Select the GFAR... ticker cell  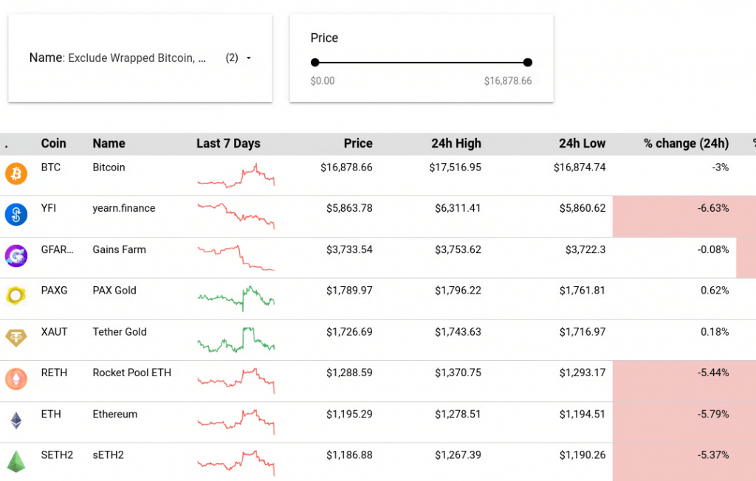pyautogui.click(x=57, y=249)
